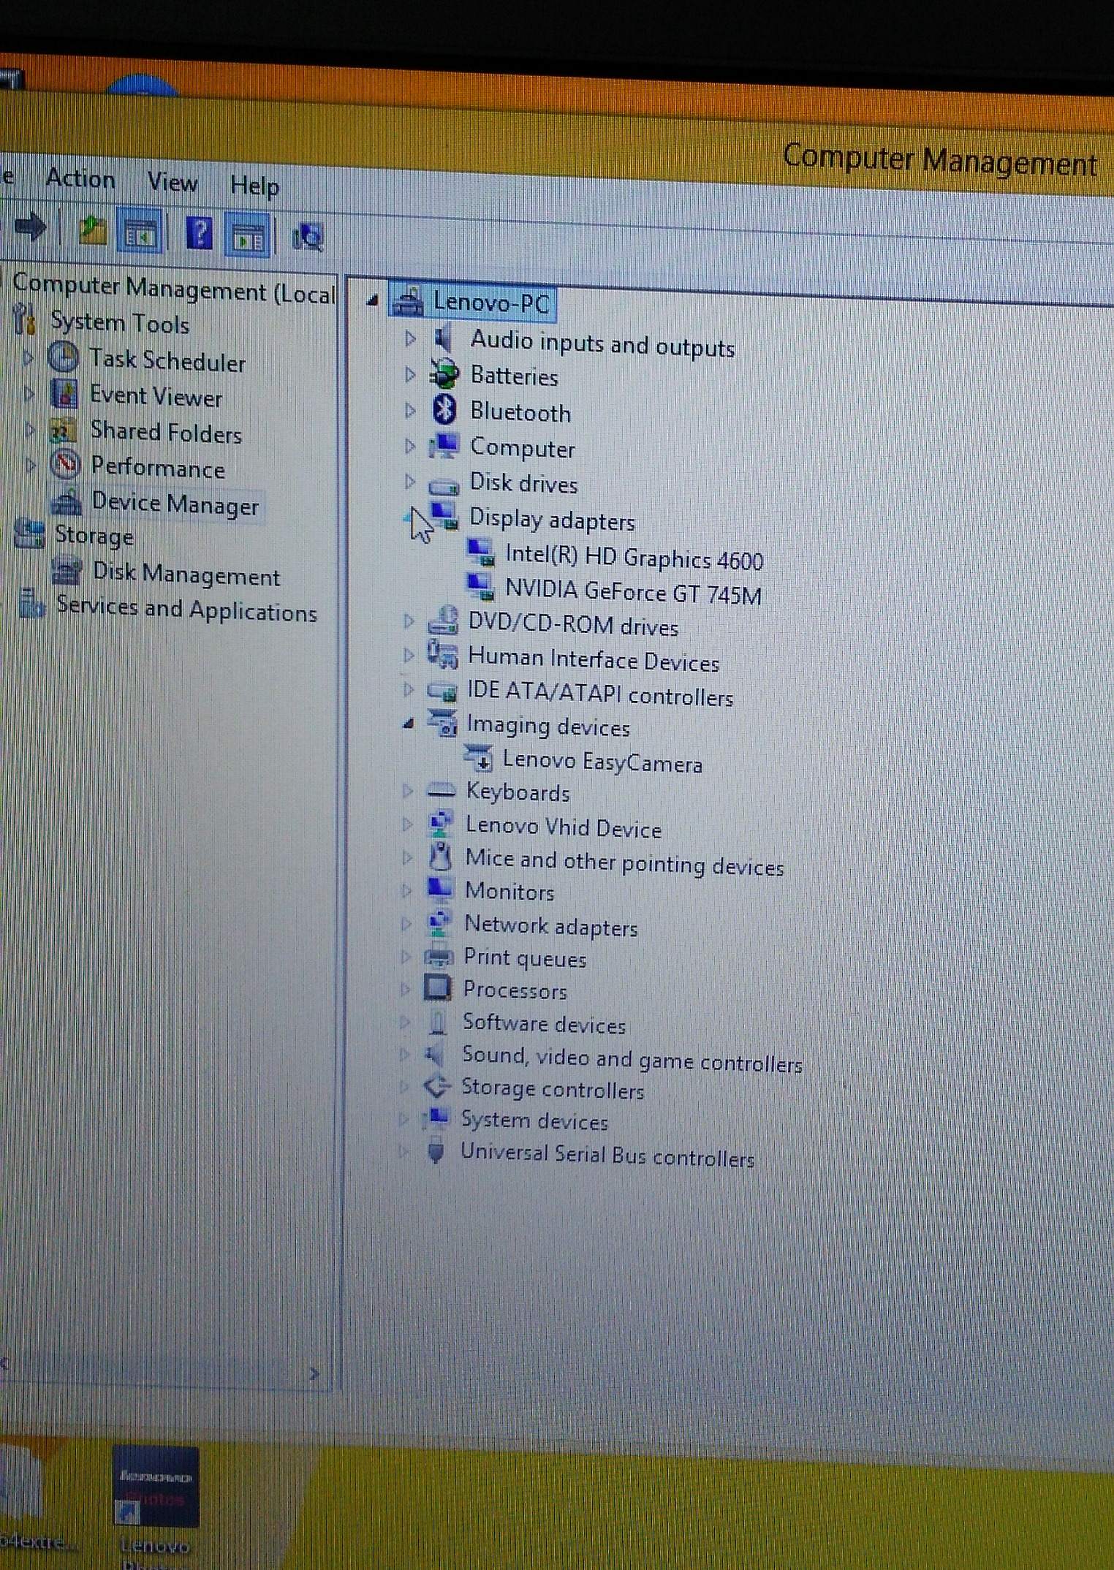Click the left pane scroll right arrow
This screenshot has width=1114, height=1570.
tap(314, 1373)
